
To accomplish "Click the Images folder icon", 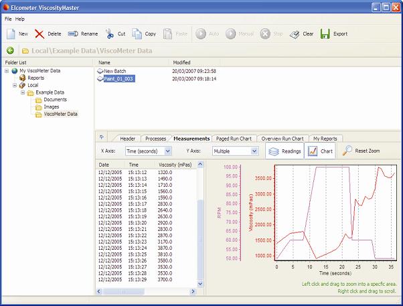I will (39, 107).
